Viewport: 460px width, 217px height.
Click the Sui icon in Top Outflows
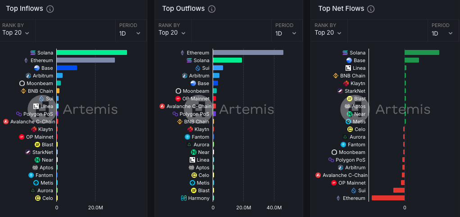coord(198,68)
